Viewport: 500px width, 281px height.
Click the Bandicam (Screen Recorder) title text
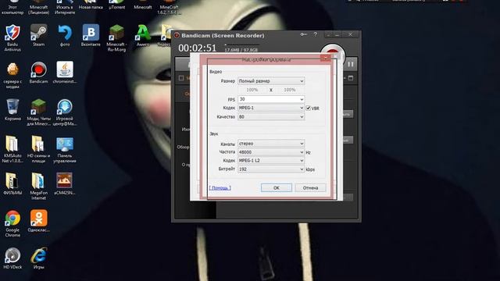pos(223,35)
